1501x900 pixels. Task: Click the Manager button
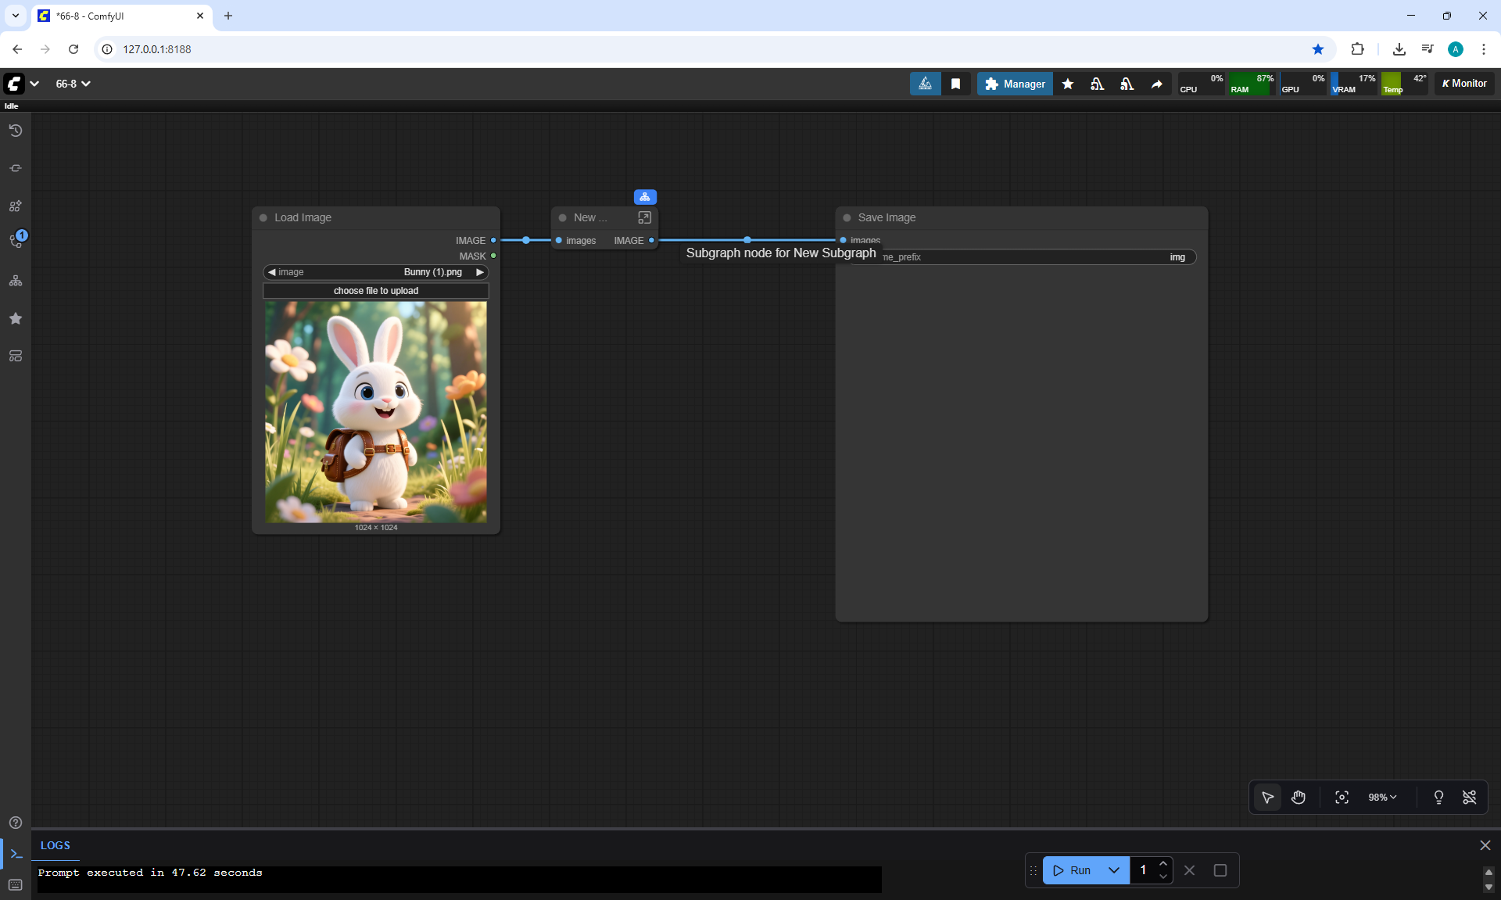pyautogui.click(x=1015, y=84)
